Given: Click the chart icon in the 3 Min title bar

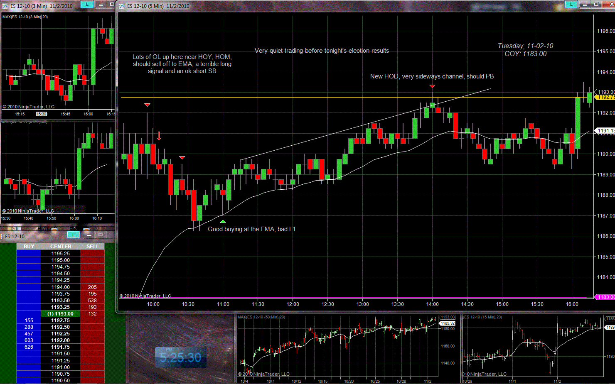Looking at the screenshot, I should (5, 6).
